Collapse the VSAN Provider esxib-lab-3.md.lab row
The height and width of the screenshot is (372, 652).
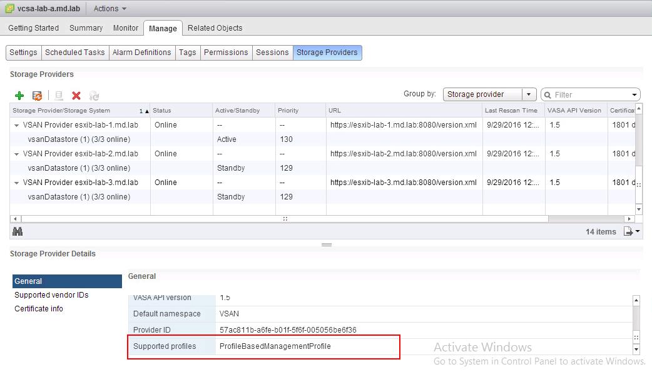(17, 183)
